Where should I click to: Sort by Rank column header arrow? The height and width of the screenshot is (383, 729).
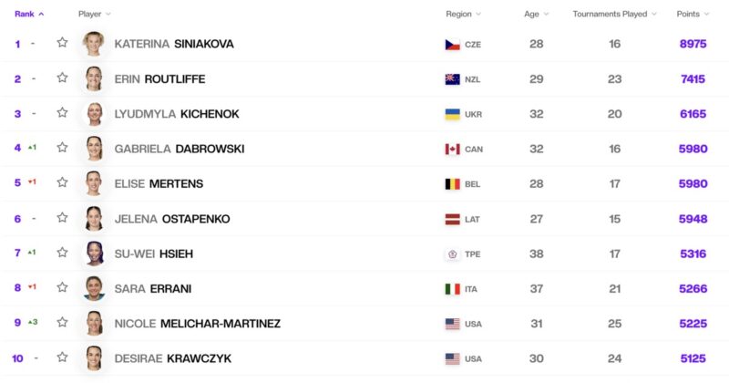click(x=41, y=14)
